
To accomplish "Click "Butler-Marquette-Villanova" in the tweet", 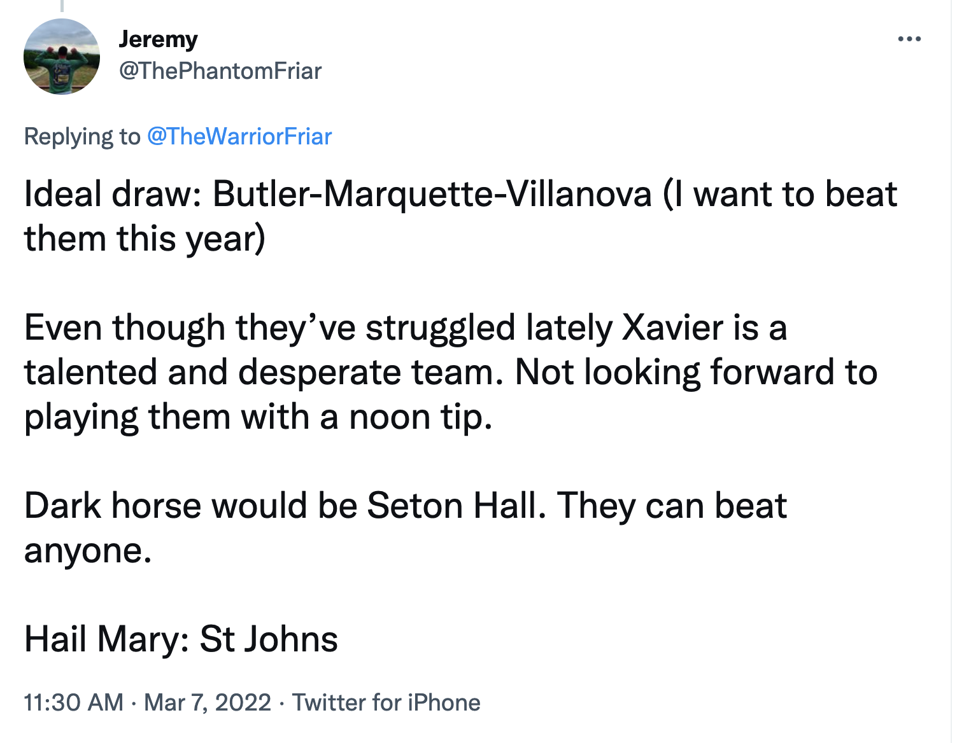I will 432,194.
